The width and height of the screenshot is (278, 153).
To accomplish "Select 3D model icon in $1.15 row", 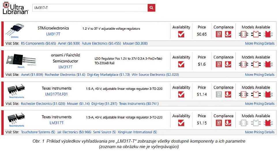I will [x=268, y=123].
